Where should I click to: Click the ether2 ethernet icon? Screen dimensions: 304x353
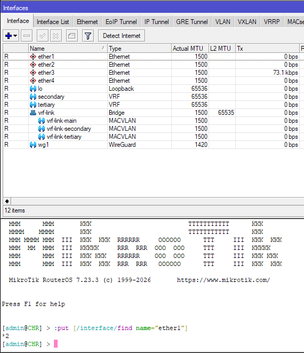click(x=33, y=65)
